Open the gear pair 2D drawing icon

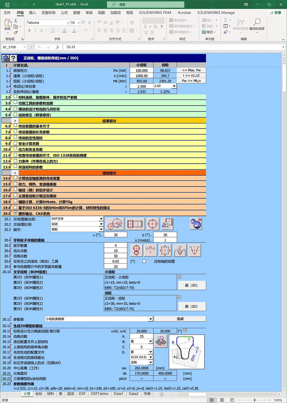tap(115, 224)
